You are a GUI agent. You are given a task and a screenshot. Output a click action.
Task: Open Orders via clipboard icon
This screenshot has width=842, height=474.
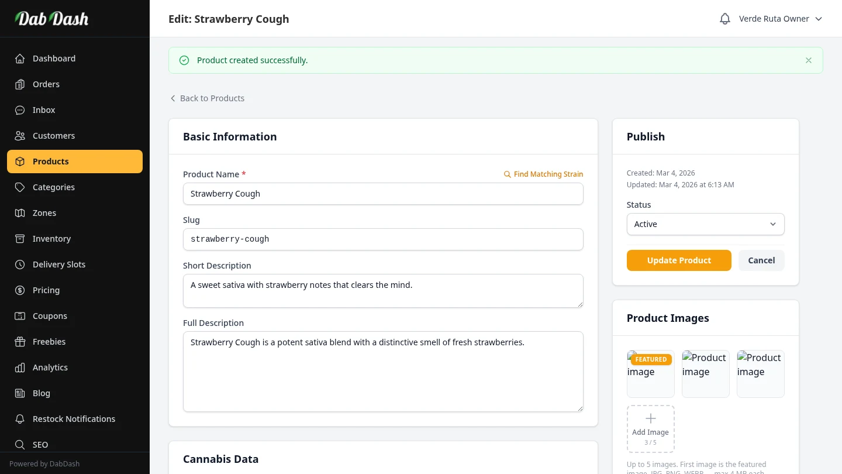[20, 84]
